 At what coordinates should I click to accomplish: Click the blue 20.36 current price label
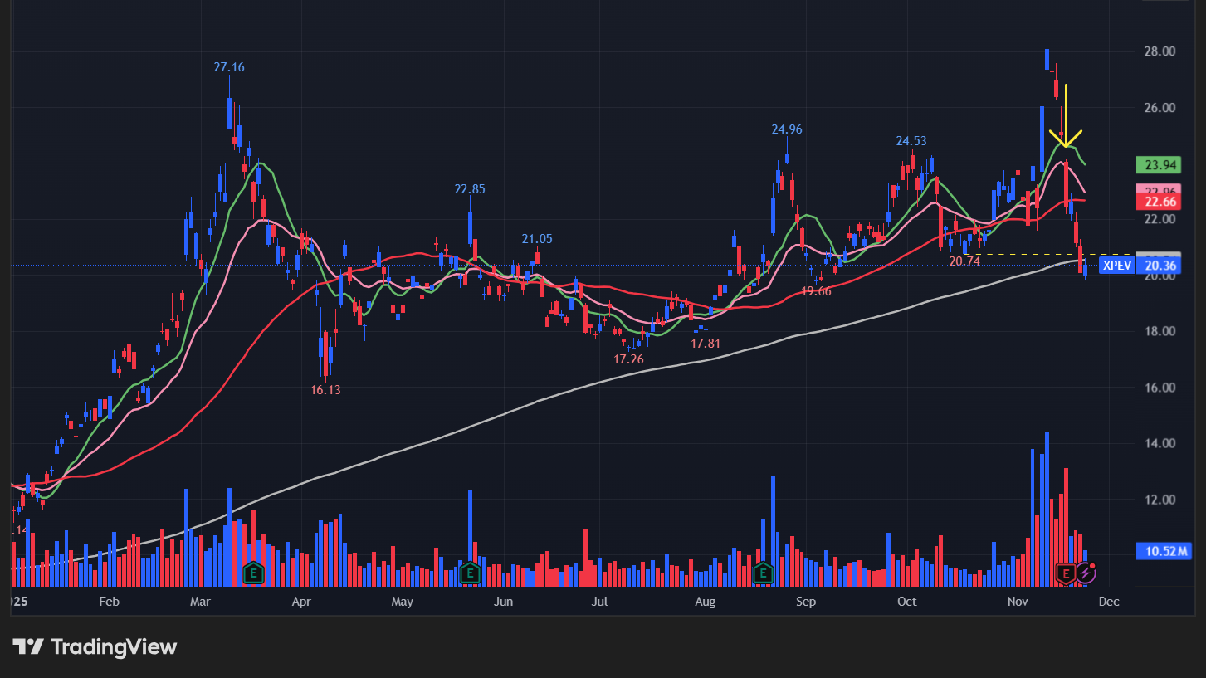coord(1161,266)
